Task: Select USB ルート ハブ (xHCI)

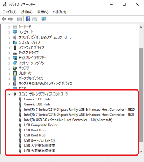Action: click(39, 141)
